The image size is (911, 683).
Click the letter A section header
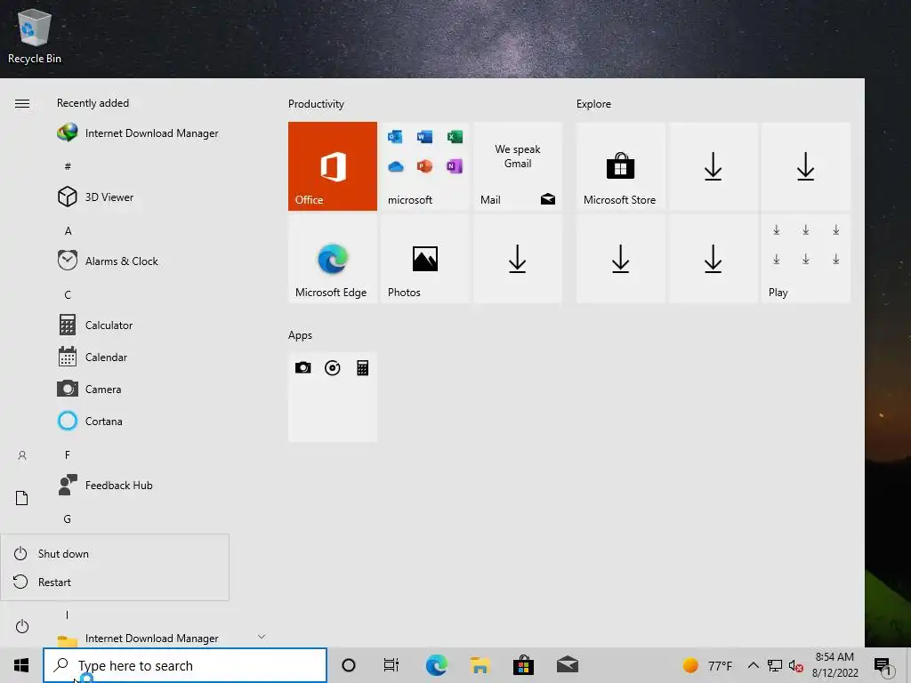point(68,231)
